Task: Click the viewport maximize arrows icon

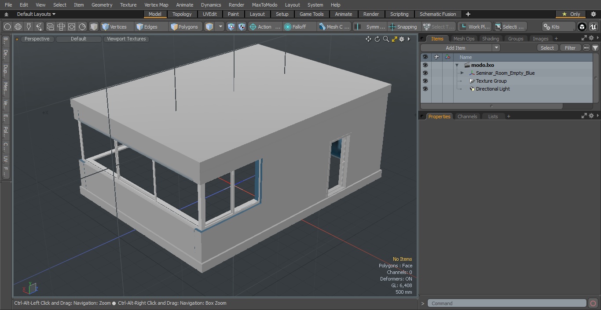Action: (394, 39)
